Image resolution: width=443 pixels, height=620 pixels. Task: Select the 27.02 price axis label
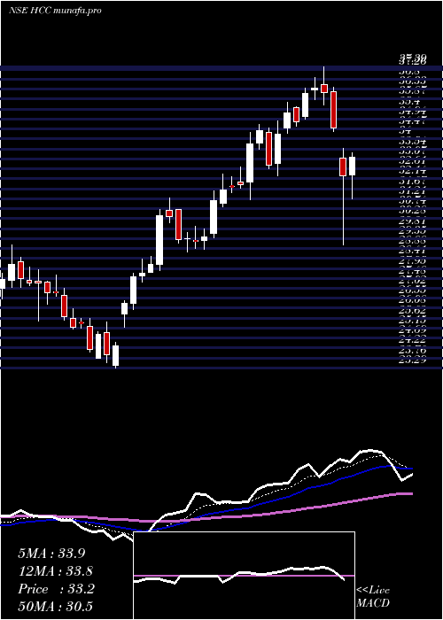(412, 282)
